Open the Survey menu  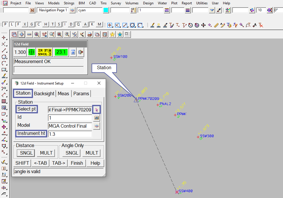(x=116, y=3)
